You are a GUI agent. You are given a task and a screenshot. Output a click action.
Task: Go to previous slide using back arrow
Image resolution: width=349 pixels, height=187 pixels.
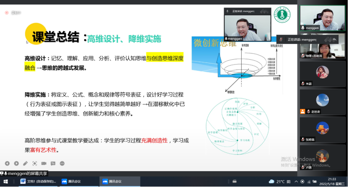(x=7, y=163)
